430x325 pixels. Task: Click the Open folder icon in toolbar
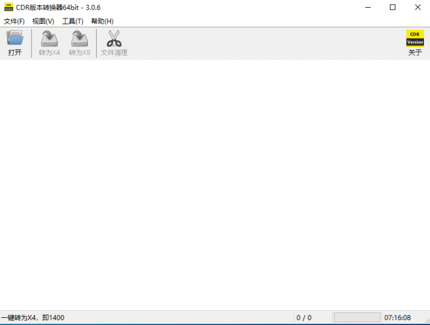[x=15, y=38]
